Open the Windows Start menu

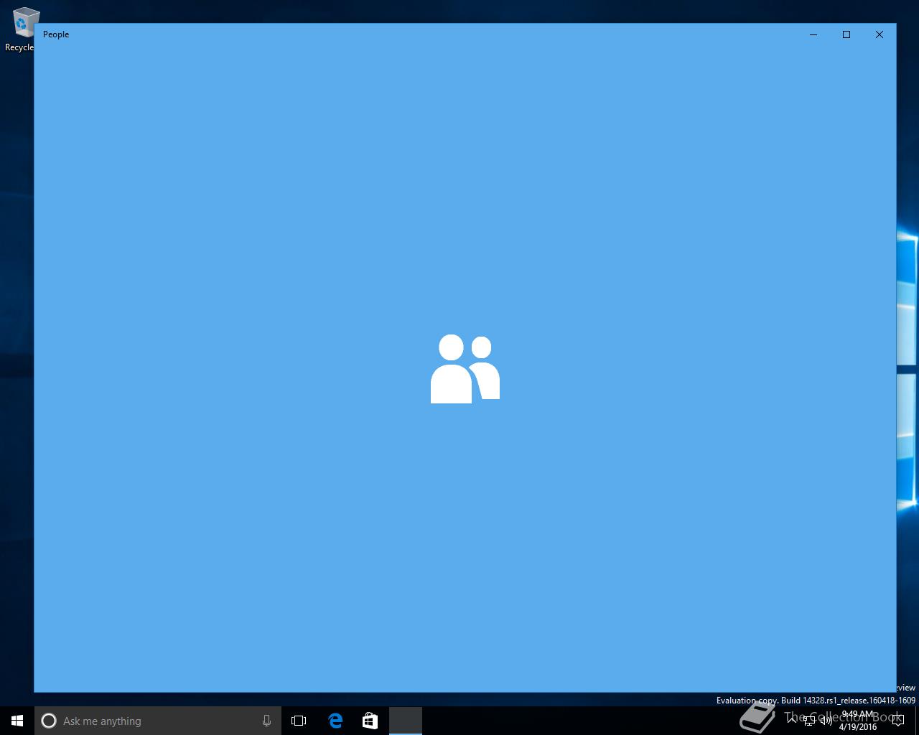(x=17, y=721)
